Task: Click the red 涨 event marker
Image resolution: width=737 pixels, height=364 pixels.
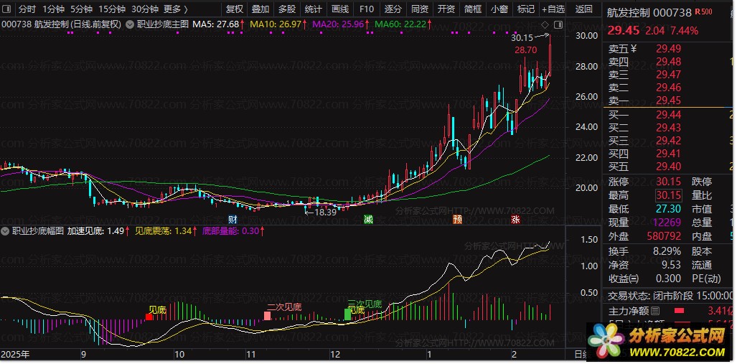Action: [516, 219]
